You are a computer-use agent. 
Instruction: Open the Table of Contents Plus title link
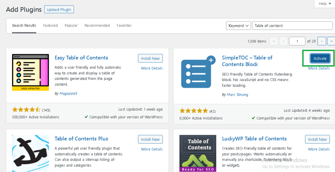click(81, 138)
